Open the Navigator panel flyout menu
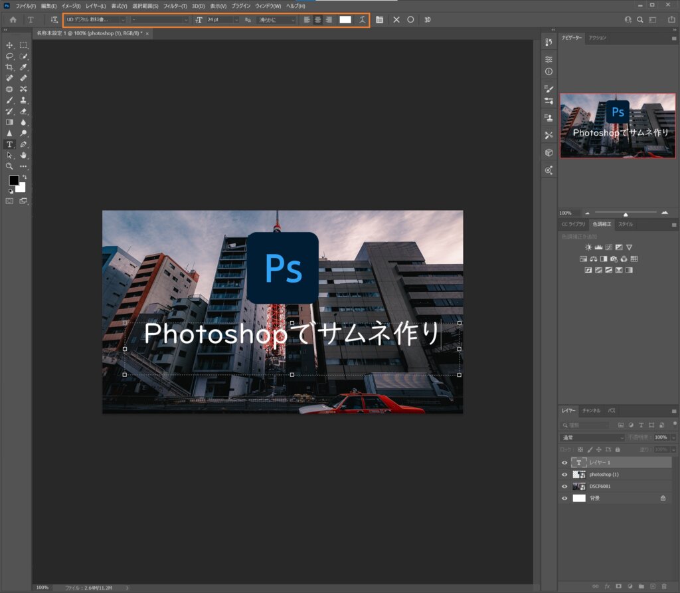This screenshot has height=593, width=680. click(673, 38)
